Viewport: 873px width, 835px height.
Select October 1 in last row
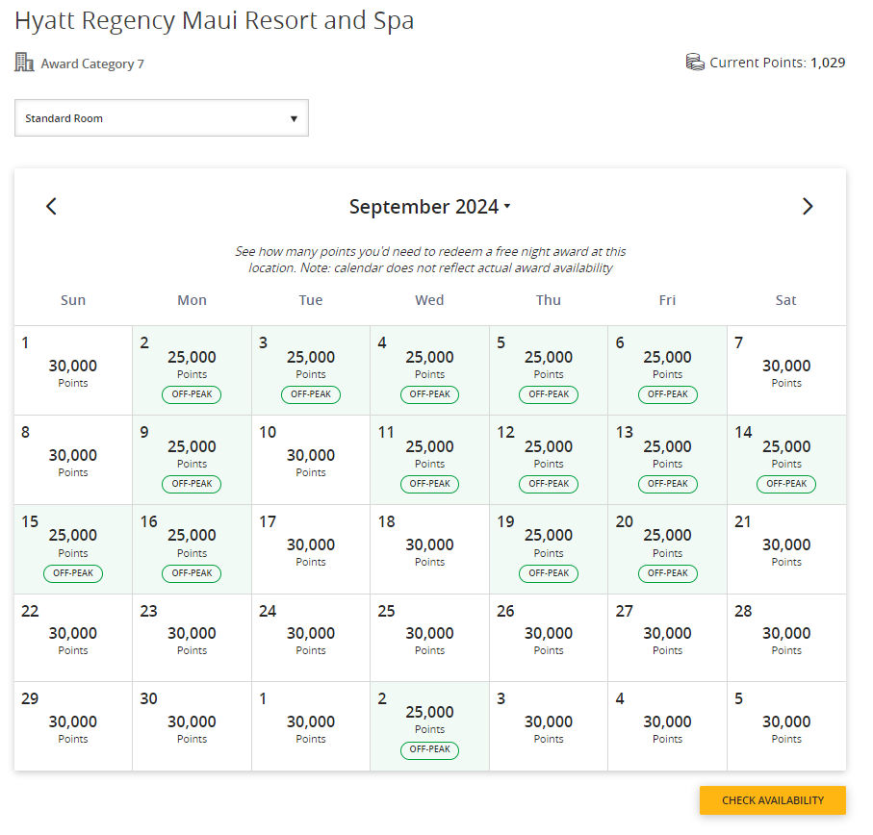click(x=311, y=726)
